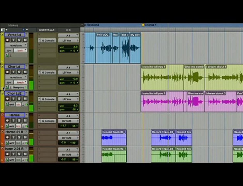The image size is (243, 186).
Task: Click the Verse Ld track name
Action: (x=14, y=35)
